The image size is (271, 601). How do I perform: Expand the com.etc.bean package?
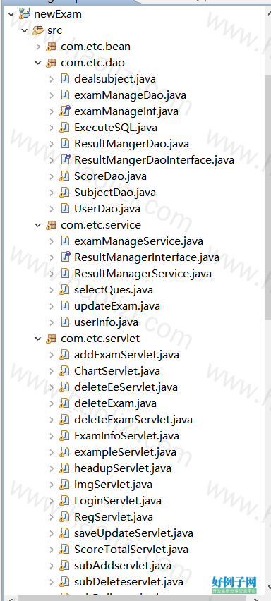click(x=38, y=47)
